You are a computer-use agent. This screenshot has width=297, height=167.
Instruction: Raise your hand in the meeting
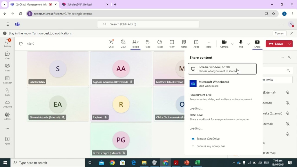[147, 43]
